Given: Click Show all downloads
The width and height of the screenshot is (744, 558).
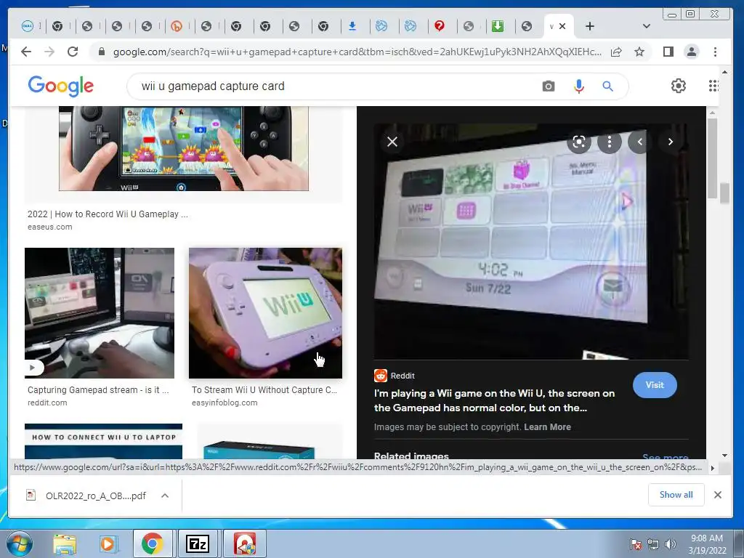Looking at the screenshot, I should point(676,495).
